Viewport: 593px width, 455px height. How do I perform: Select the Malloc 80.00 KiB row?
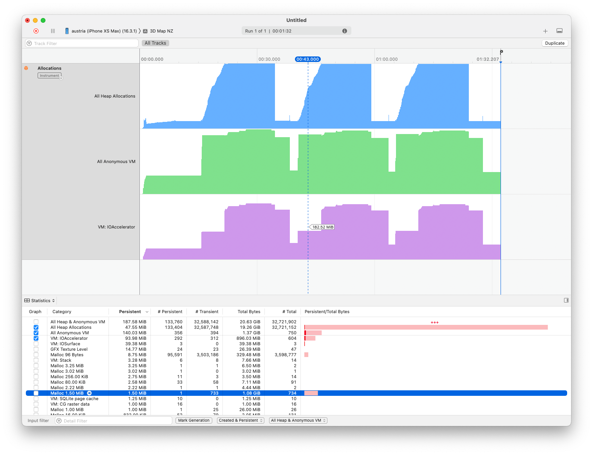point(296,382)
